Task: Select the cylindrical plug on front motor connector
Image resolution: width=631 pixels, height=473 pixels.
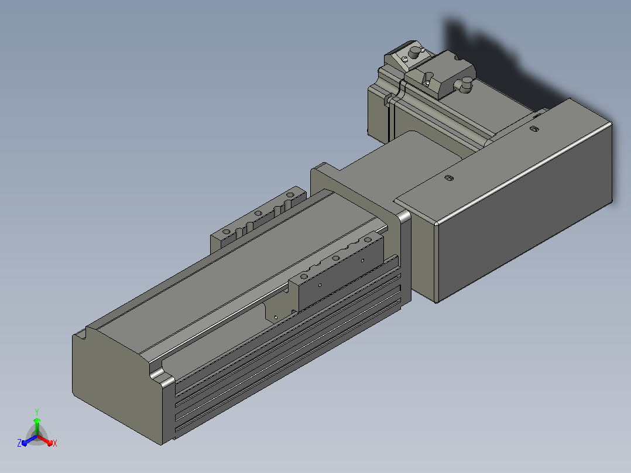Action: (465, 85)
